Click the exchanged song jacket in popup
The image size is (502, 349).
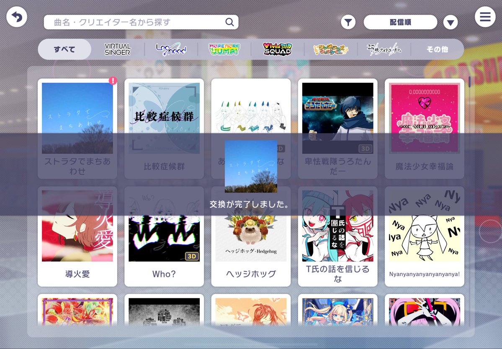pyautogui.click(x=251, y=167)
